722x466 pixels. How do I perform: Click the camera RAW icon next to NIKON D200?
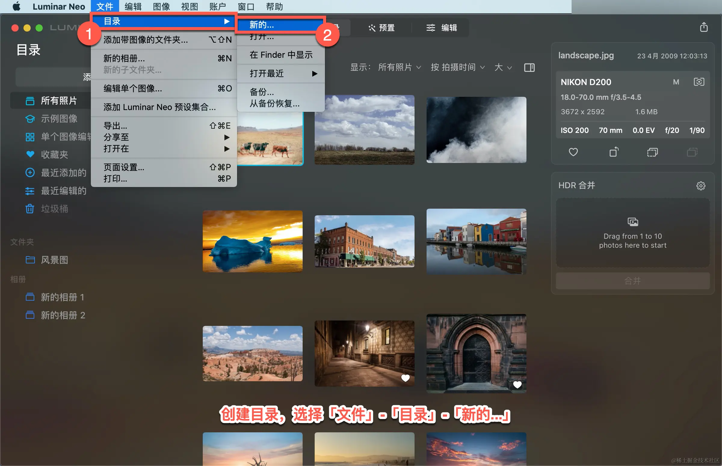tap(699, 82)
